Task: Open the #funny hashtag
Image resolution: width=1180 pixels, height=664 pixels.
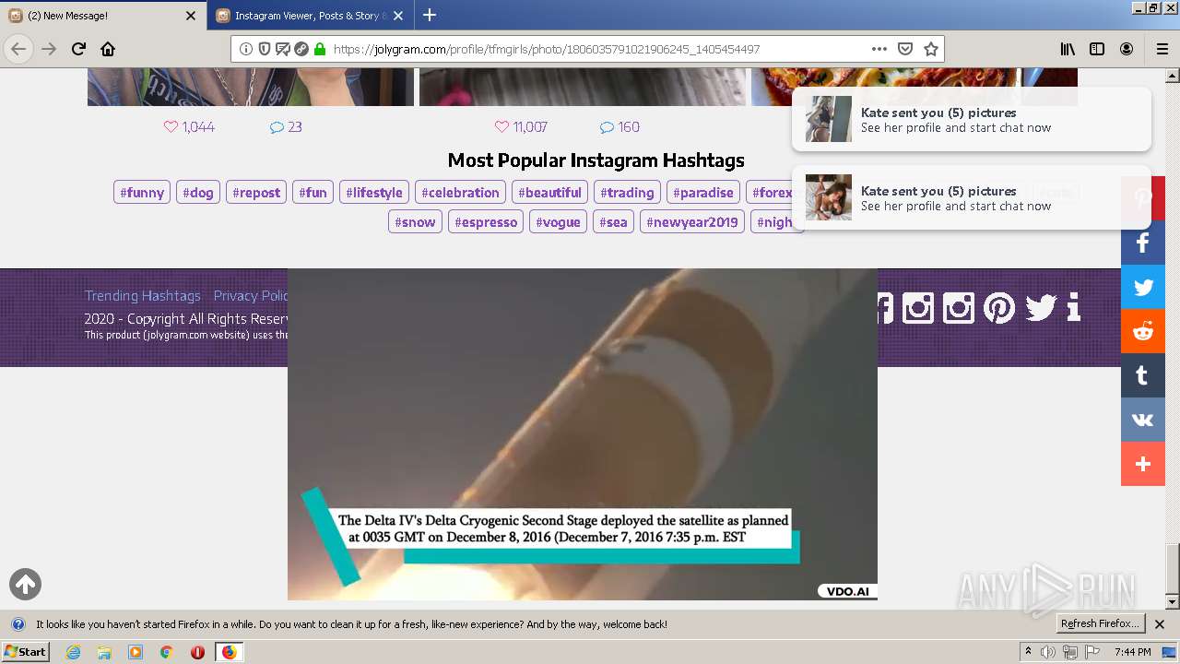Action: (x=142, y=192)
